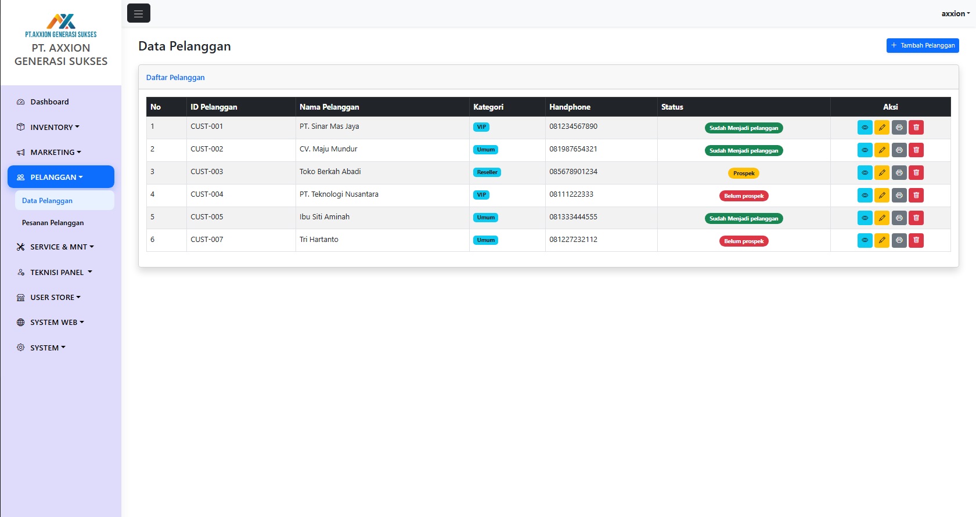Screen dimensions: 976x517
Task: Open Pesanan Pelanggan submenu item
Action: tap(64, 223)
